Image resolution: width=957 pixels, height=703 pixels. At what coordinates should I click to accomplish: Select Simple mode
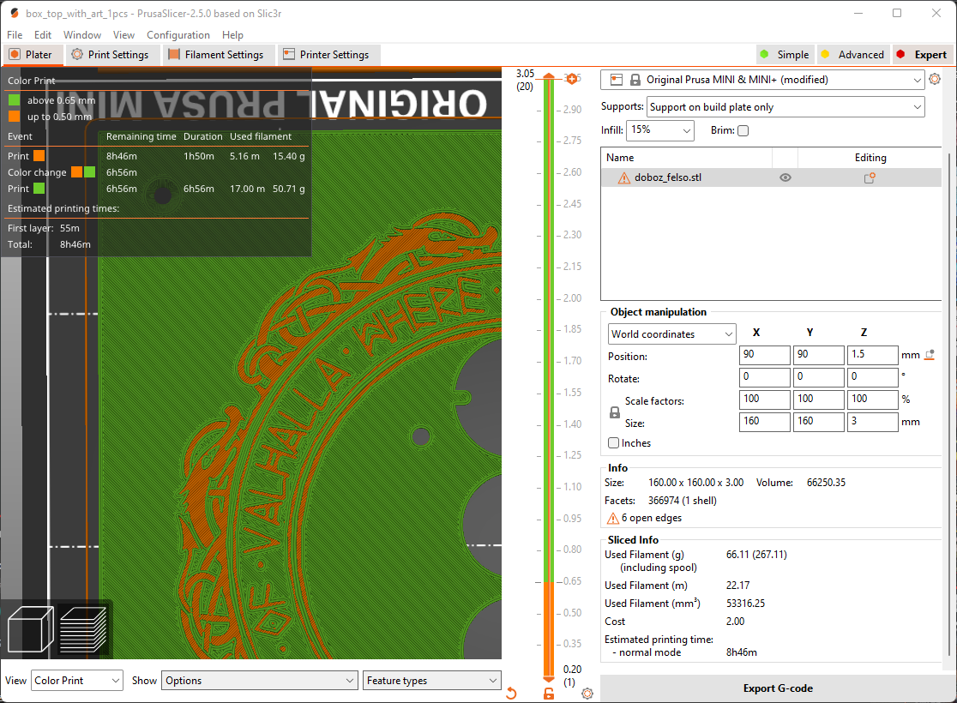coord(785,54)
